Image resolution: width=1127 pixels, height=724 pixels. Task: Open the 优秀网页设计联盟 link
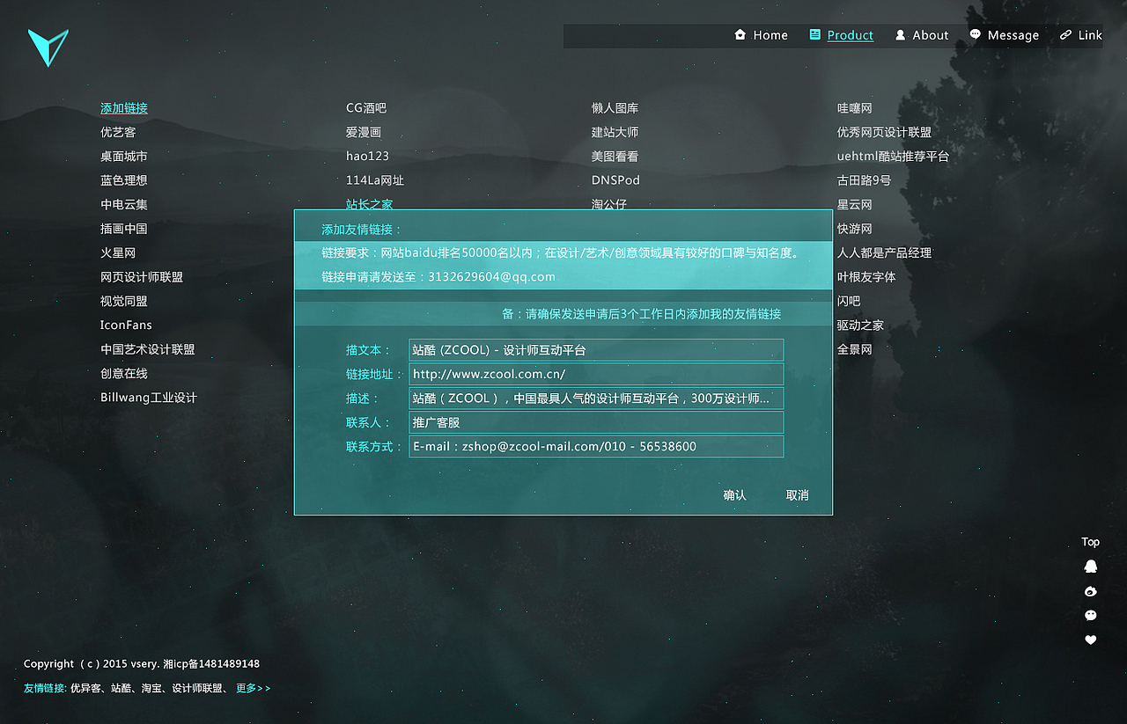884,132
